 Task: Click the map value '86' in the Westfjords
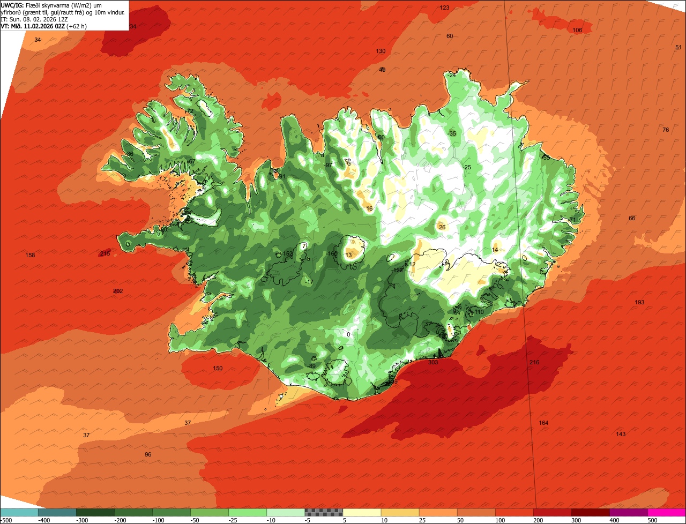[x=130, y=154]
